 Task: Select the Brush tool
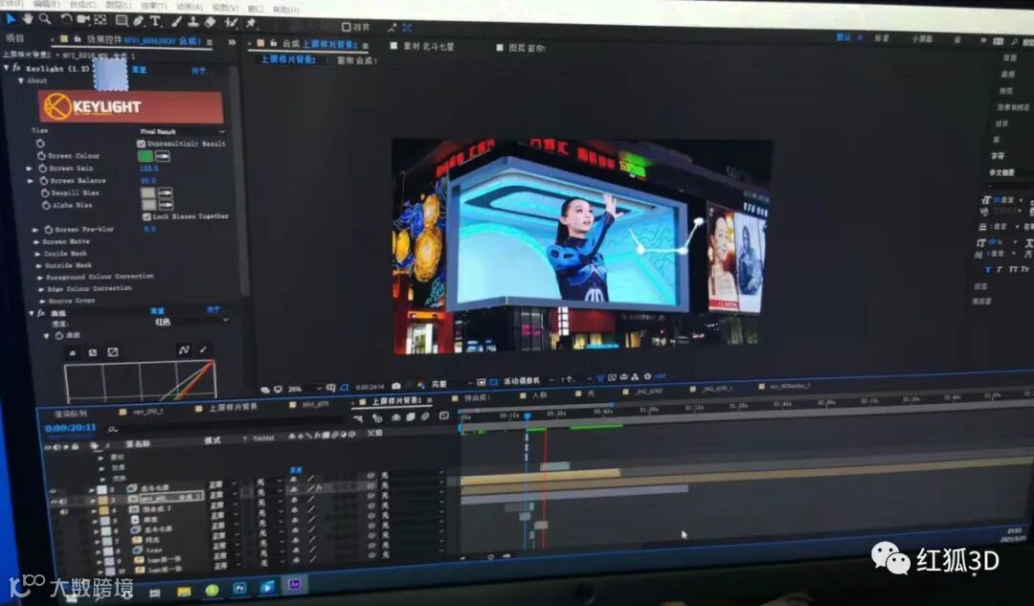[177, 22]
